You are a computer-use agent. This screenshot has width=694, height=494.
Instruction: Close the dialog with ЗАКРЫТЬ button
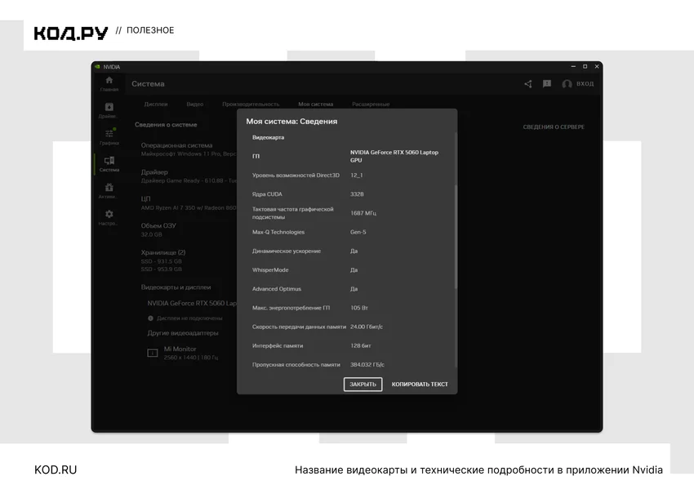click(363, 385)
